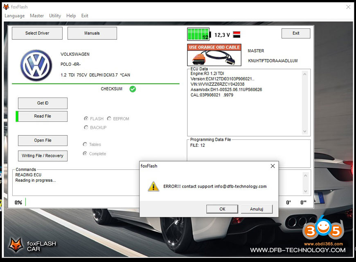Click the Exit menu item

coord(85,16)
